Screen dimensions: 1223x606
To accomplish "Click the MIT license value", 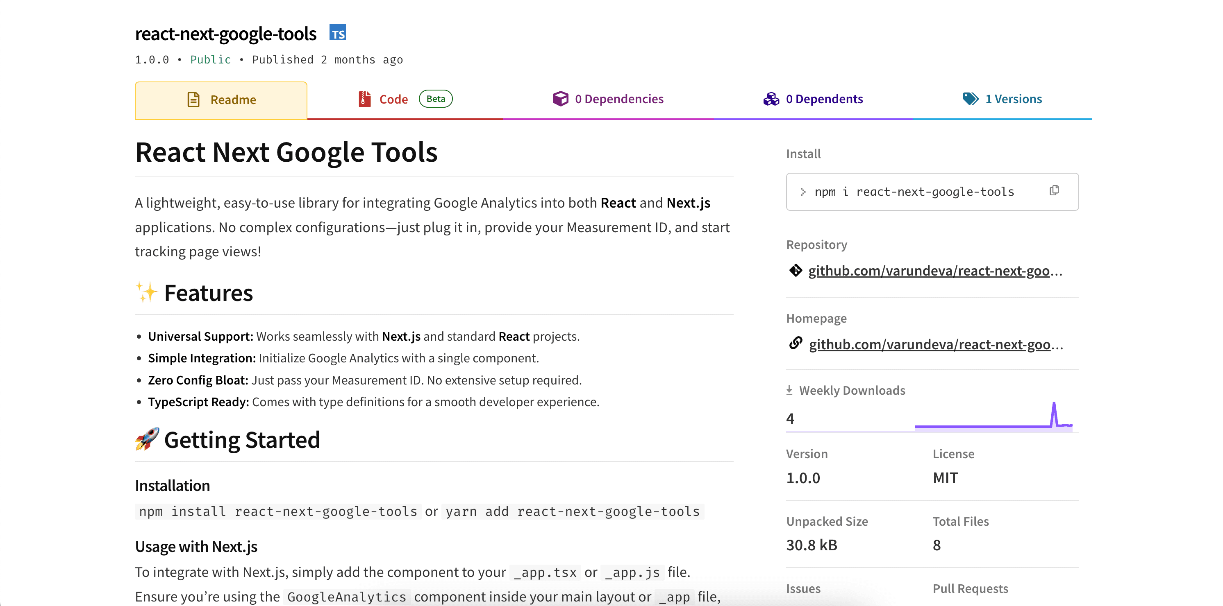I will pyautogui.click(x=945, y=477).
